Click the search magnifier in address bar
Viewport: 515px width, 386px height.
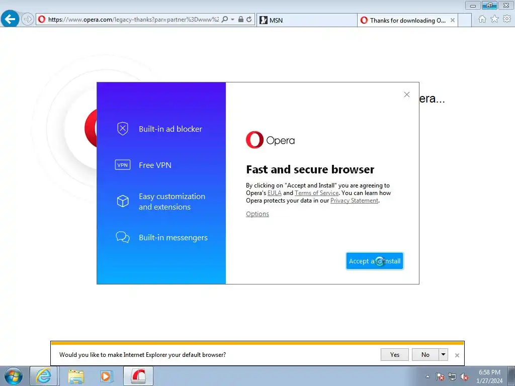tap(225, 20)
